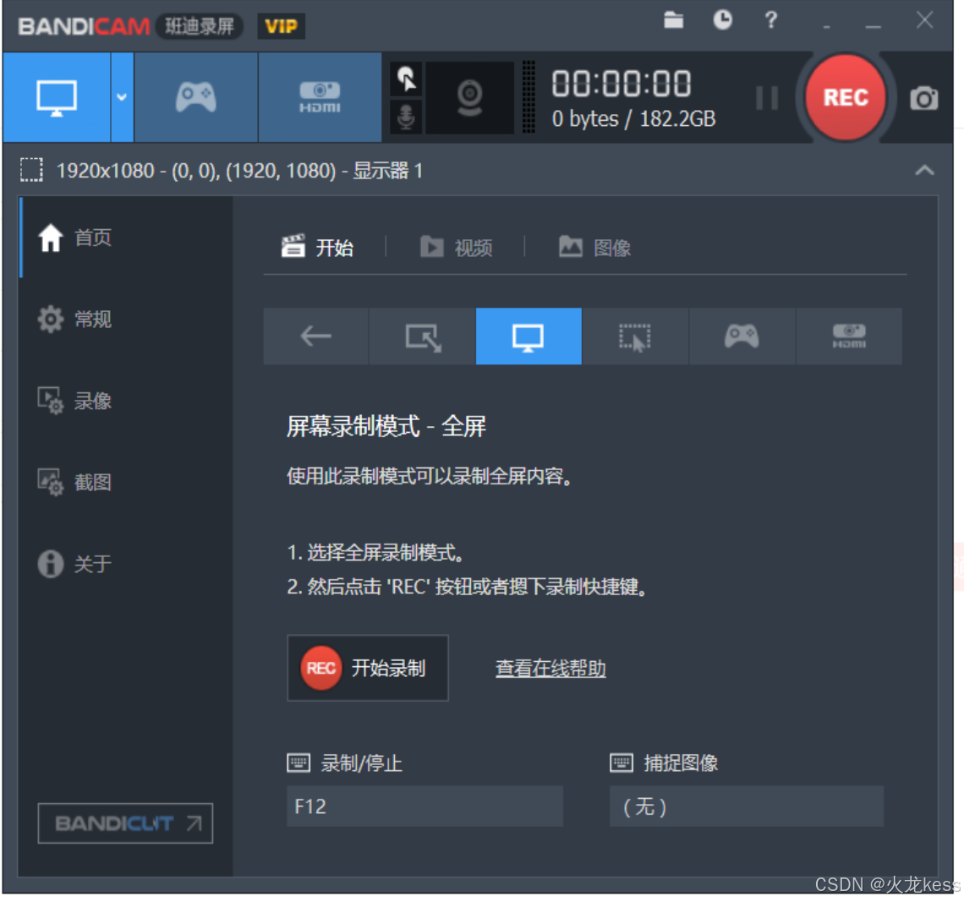Select fullscreen mode icon in mode row
Image resolution: width=964 pixels, height=902 pixels.
[529, 336]
